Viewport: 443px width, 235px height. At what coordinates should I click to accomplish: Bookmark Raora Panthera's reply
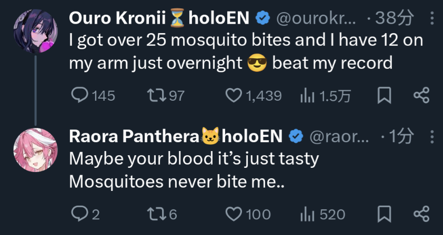[385, 213]
